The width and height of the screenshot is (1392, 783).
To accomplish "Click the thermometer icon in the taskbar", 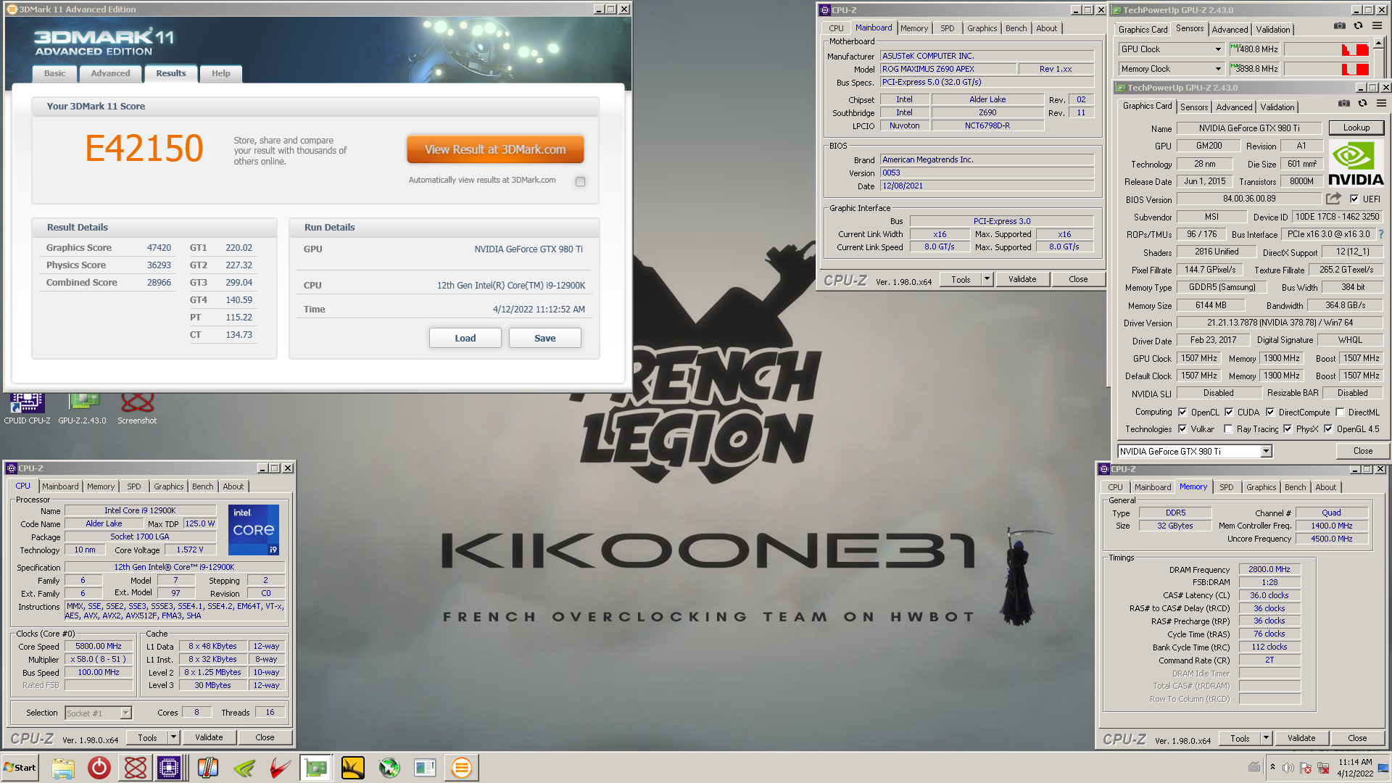I will (208, 768).
